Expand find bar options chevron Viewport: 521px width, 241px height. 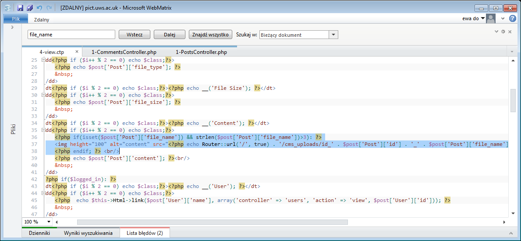[496, 31]
